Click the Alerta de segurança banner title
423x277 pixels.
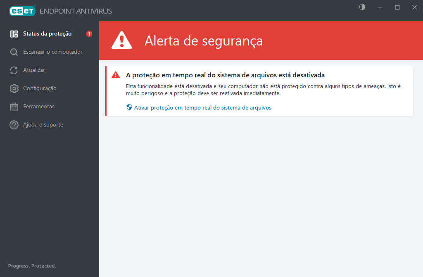[204, 41]
